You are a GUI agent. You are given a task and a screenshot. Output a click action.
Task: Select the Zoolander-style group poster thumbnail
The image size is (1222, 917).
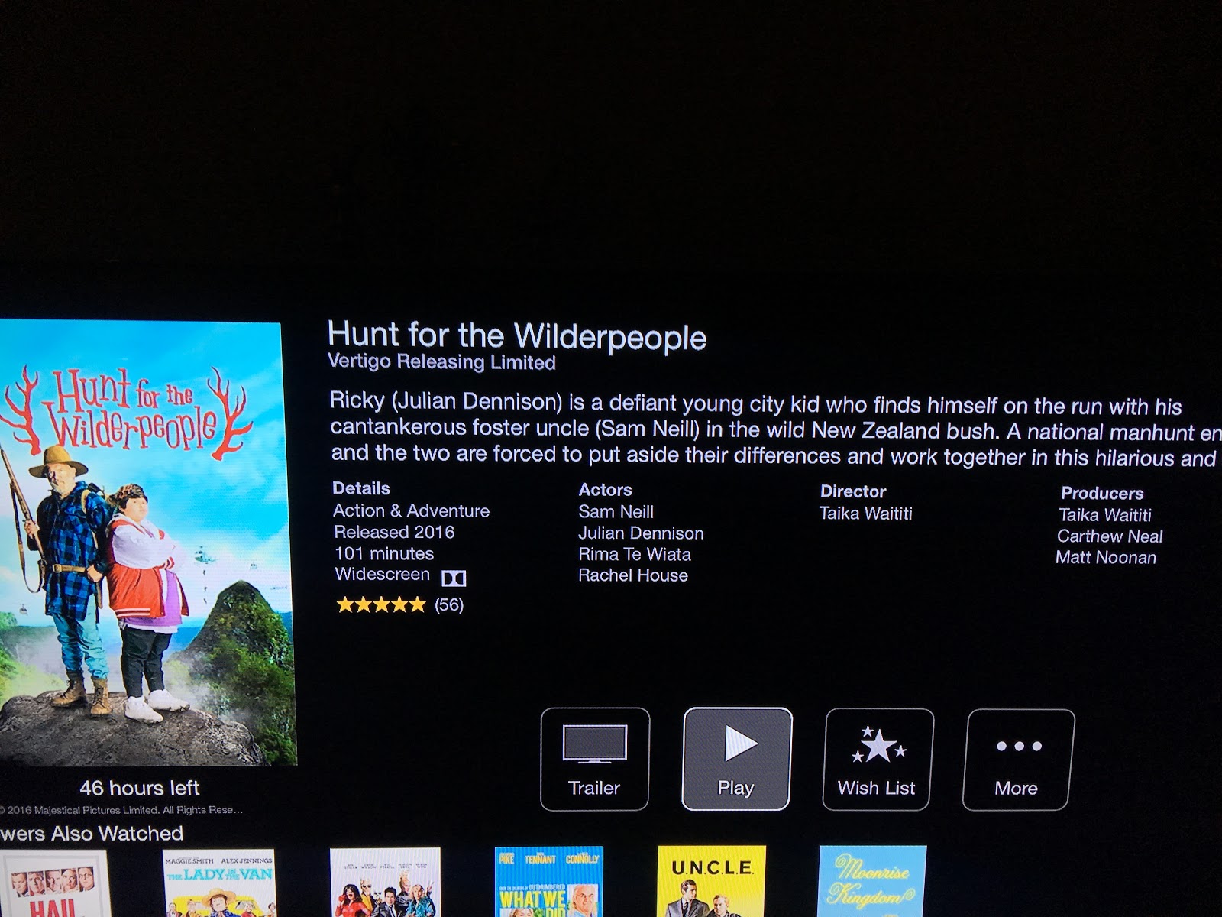[x=385, y=882]
